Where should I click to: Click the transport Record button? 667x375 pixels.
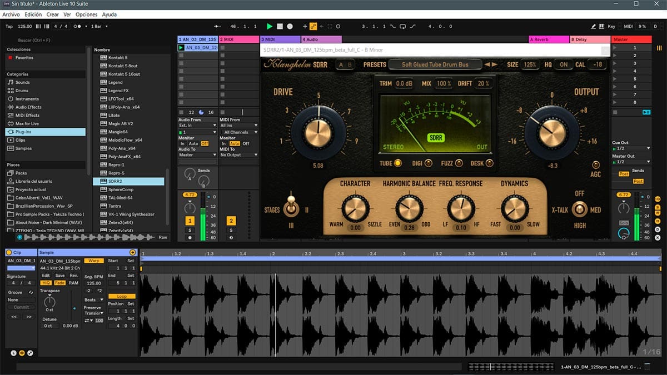tap(290, 26)
